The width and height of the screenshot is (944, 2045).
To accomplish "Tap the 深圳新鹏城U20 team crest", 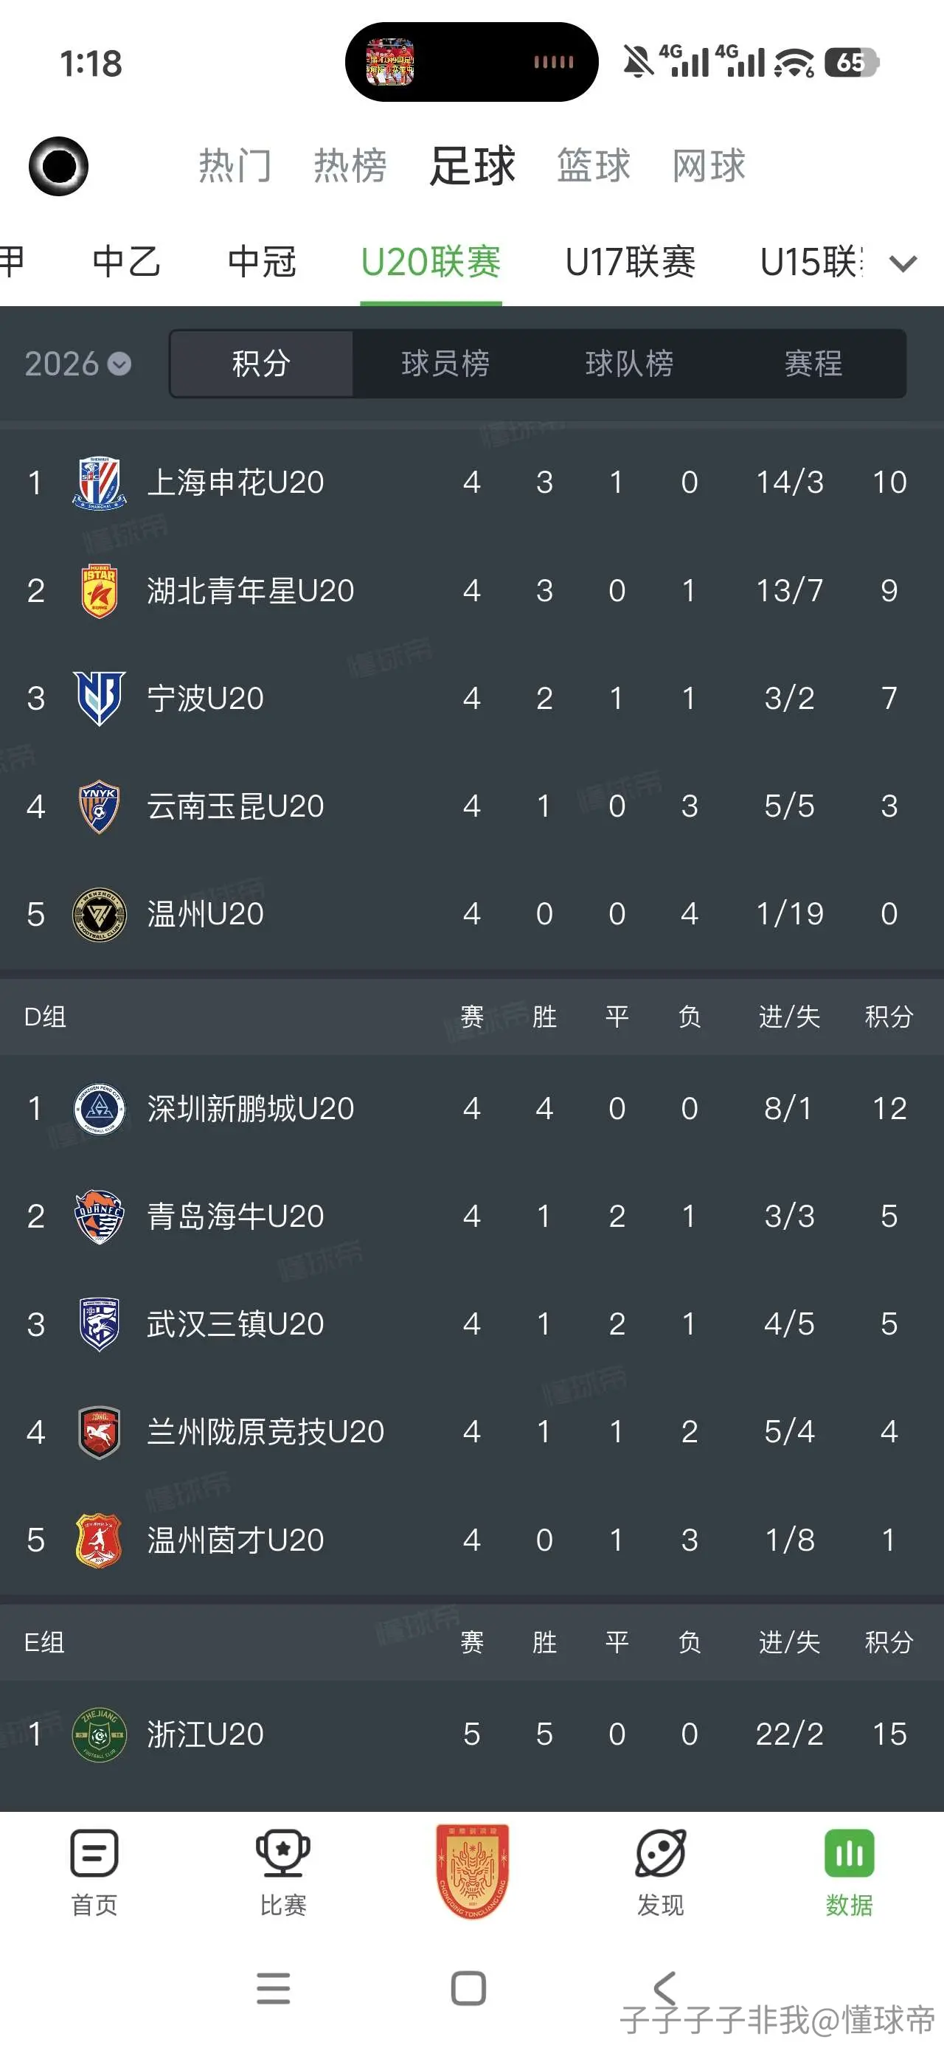I will click(100, 1108).
